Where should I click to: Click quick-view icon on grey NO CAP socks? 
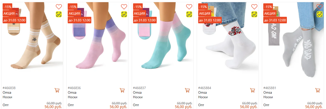(319, 14)
